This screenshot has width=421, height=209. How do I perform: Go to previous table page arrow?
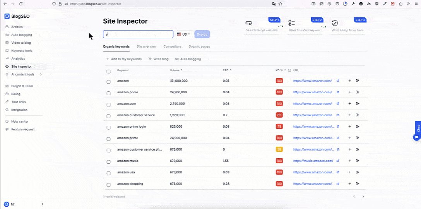[354, 197]
